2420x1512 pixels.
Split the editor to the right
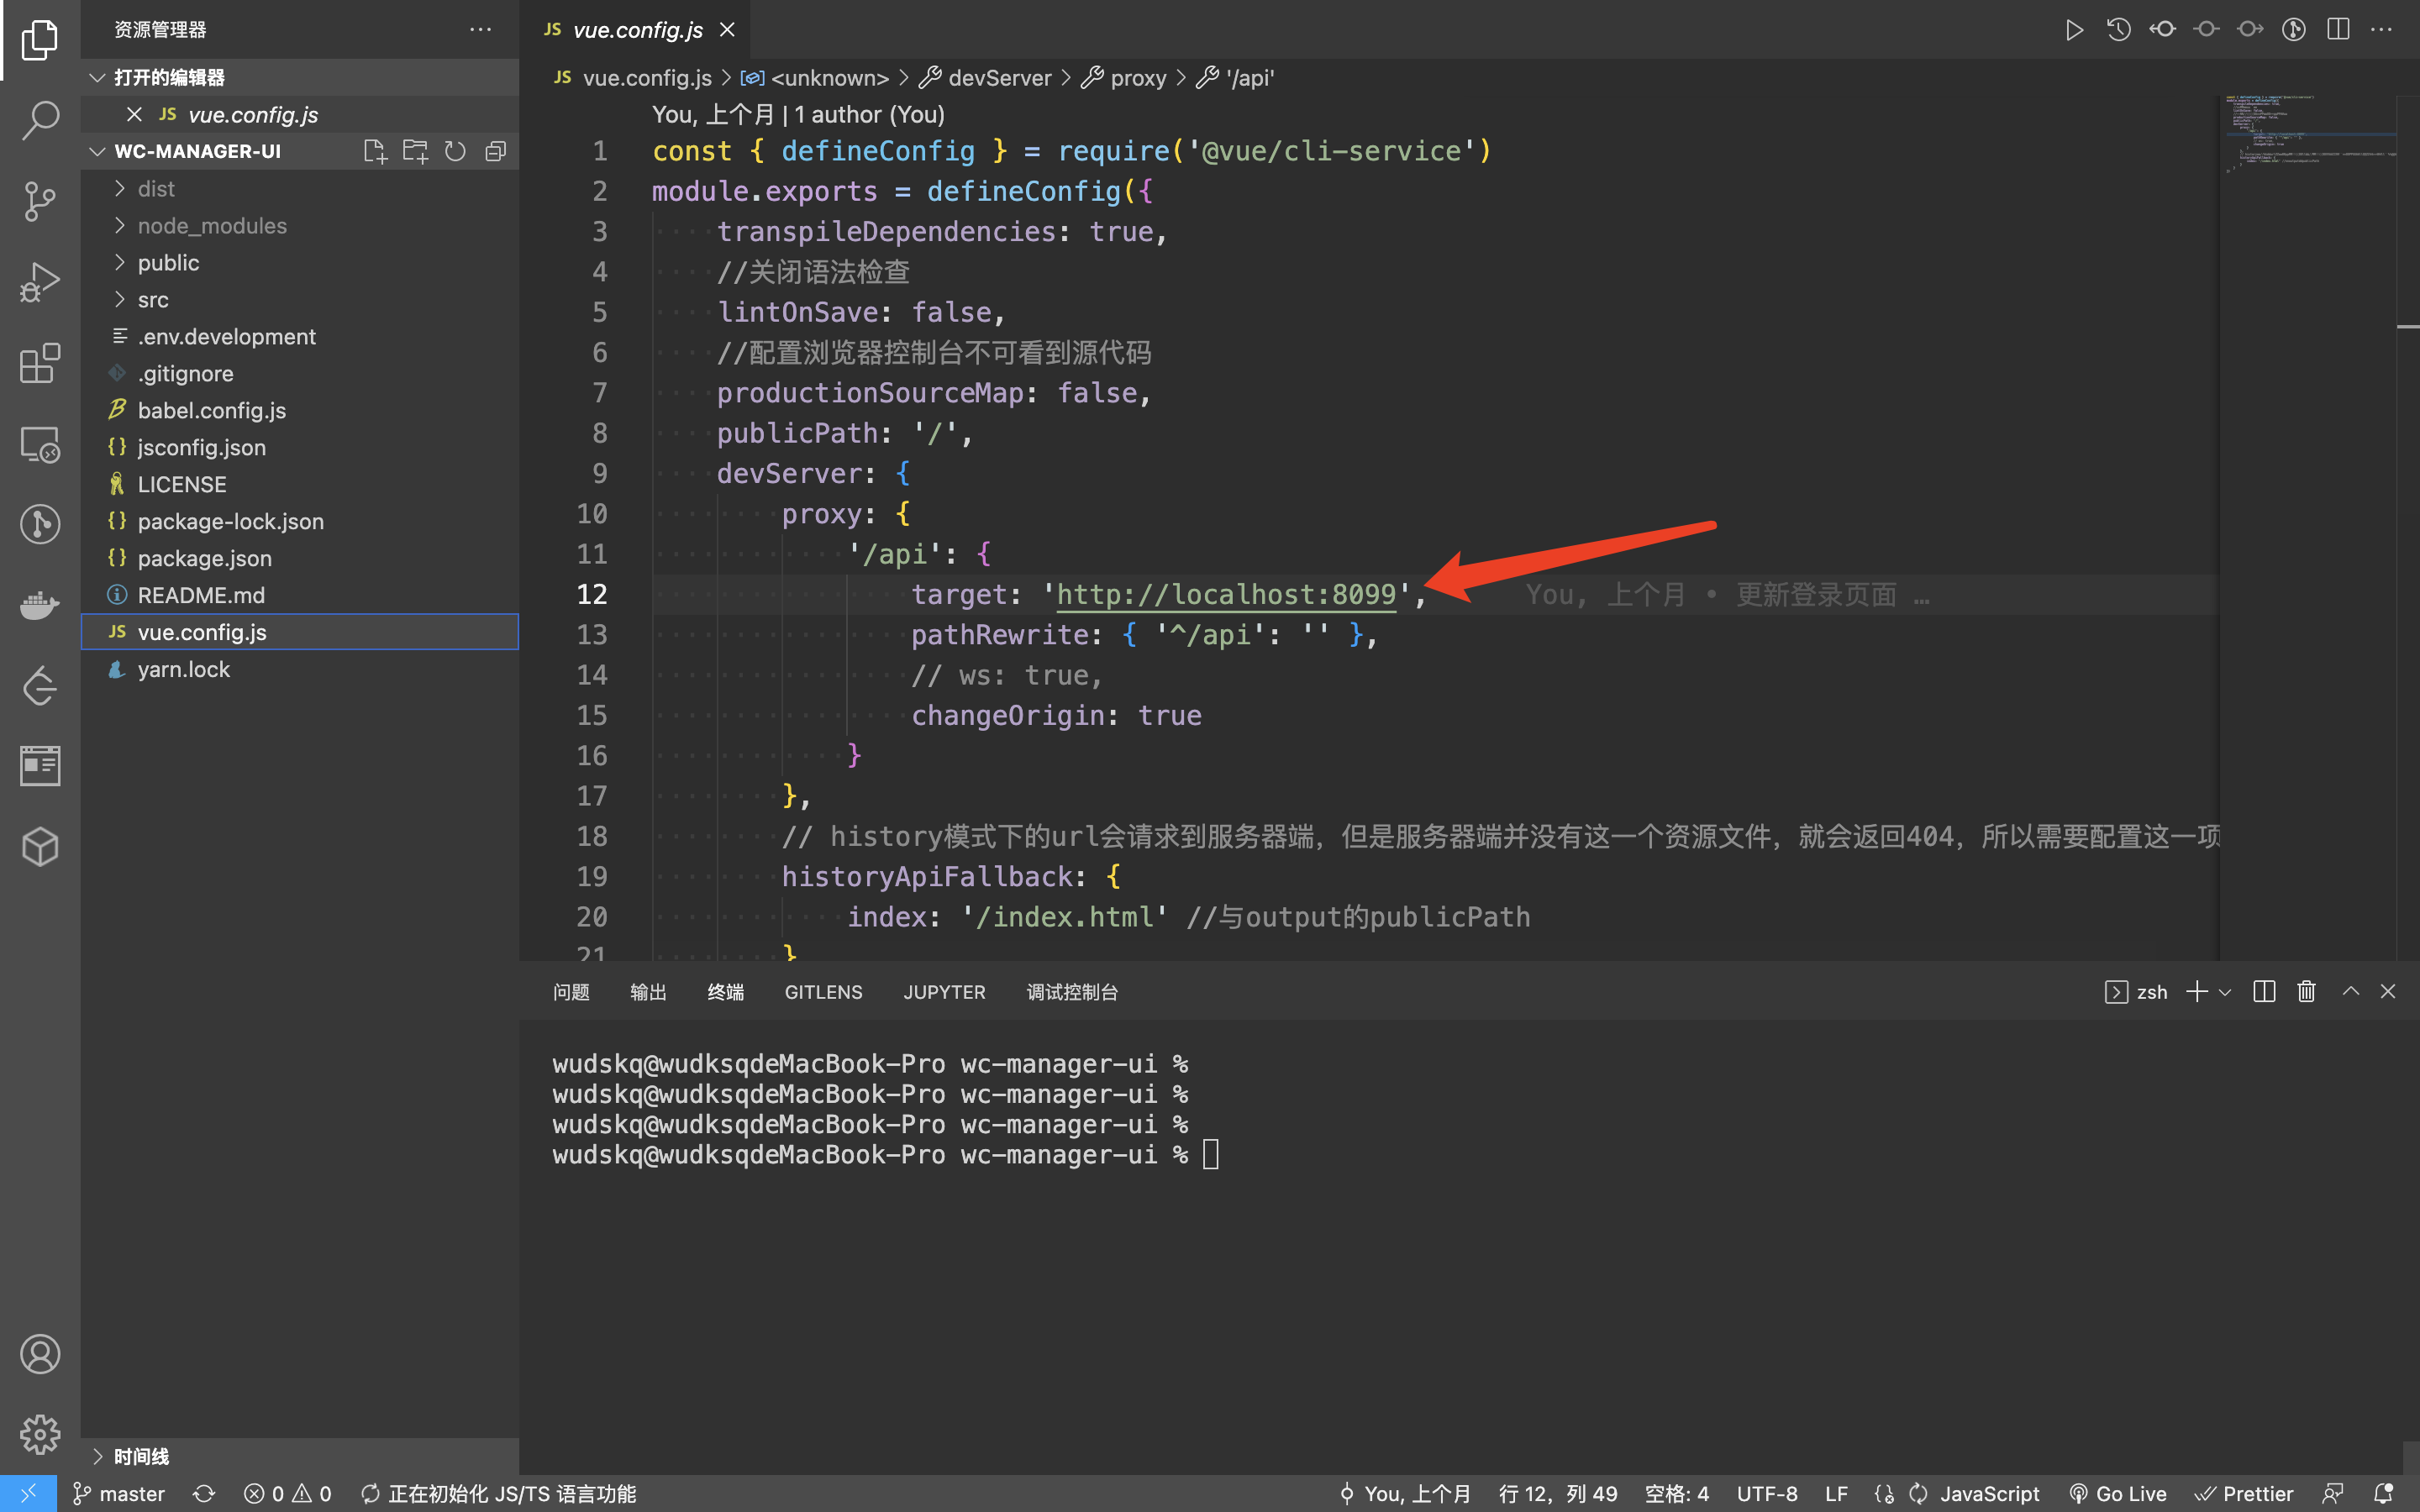point(2338,30)
